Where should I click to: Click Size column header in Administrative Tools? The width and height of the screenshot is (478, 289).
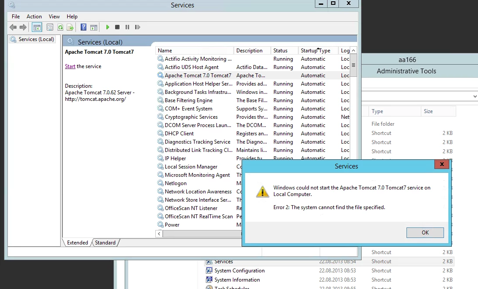[x=438, y=111]
